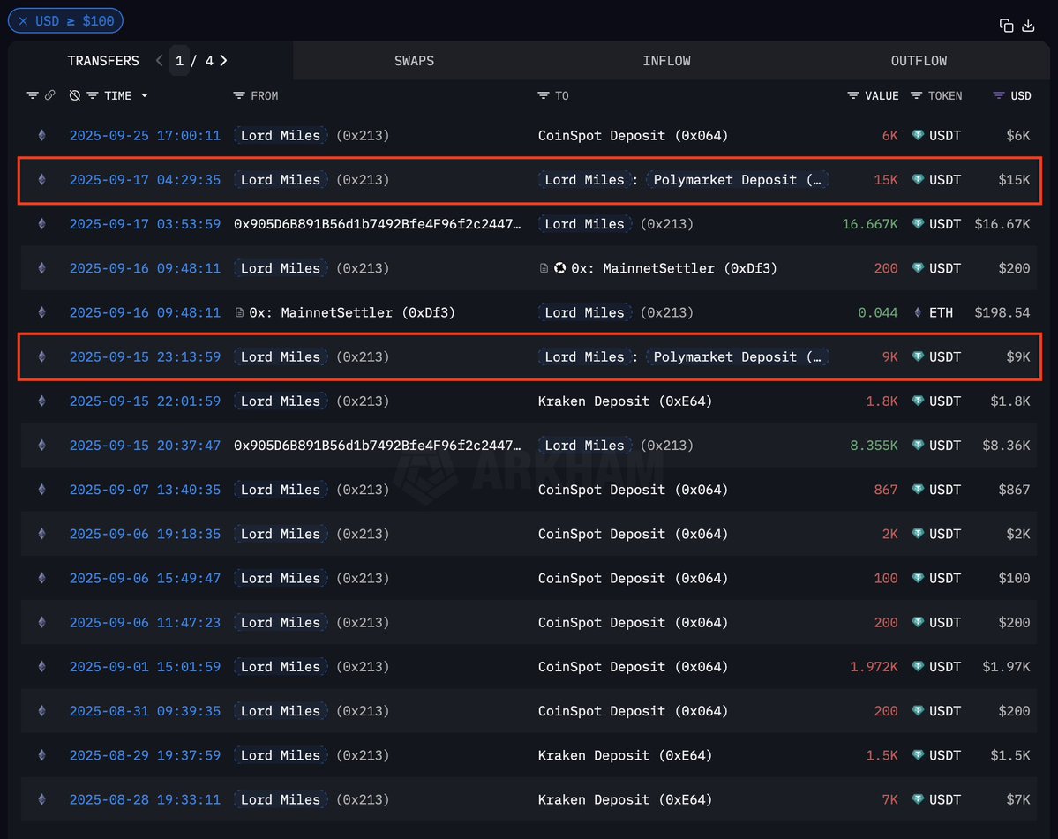Open the 2025-09-25 17:00:11 transaction link
Screen dimensions: 1058x839
coord(145,136)
